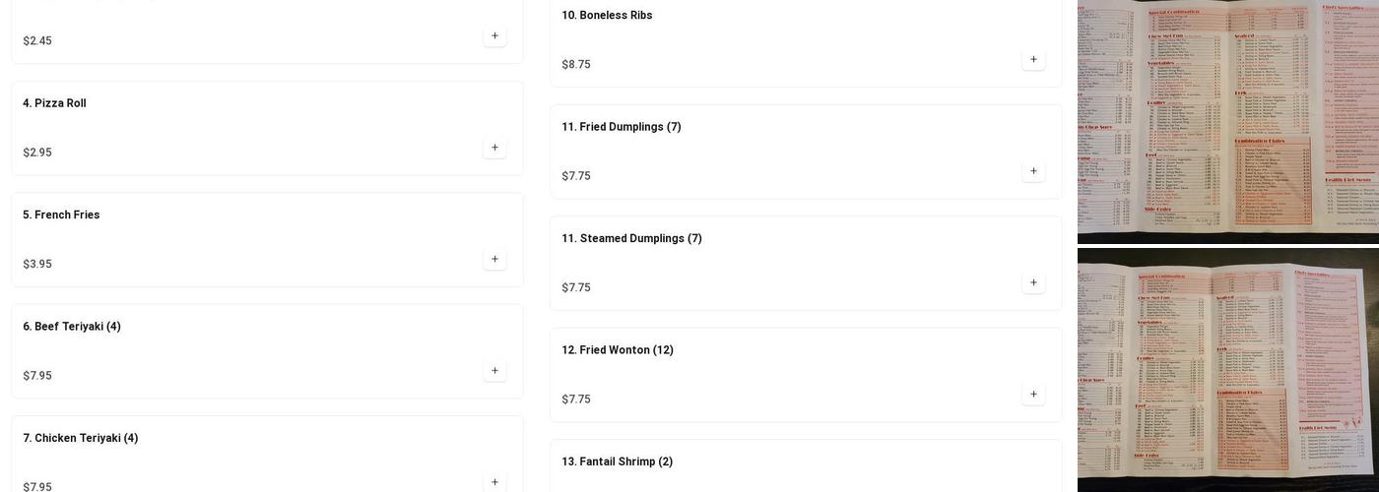This screenshot has width=1379, height=492.
Task: Open the 4. Pizza Roll item title
Action: [x=55, y=103]
